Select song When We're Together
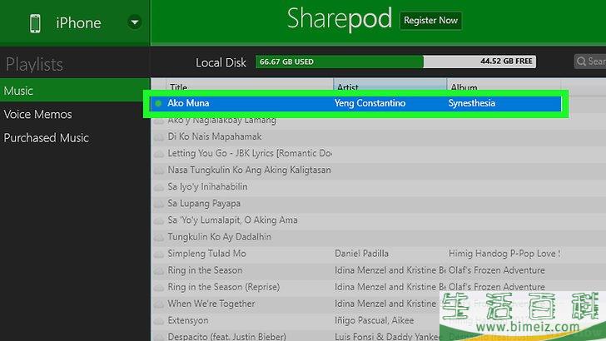Viewport: 606px width, 341px height. tap(211, 304)
